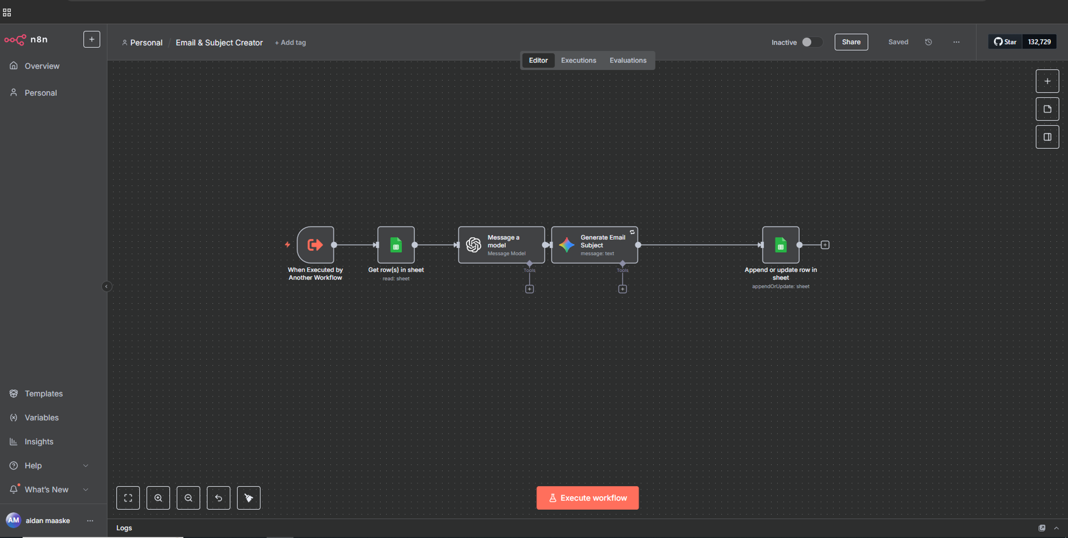Select the Message a model OpenAI node
The height and width of the screenshot is (538, 1068).
(501, 245)
